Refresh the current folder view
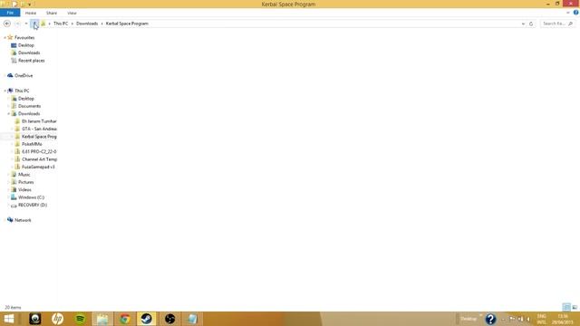The height and width of the screenshot is (326, 580). (531, 24)
